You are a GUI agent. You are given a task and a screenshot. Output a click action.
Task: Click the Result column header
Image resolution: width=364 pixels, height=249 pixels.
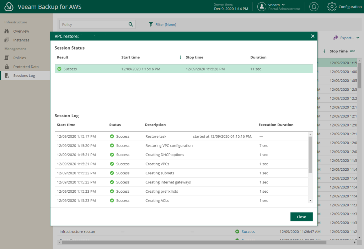coord(63,57)
